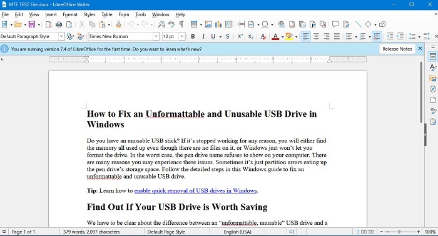
Task: Expand the 12 pt font size dropdown
Action: coord(182,36)
